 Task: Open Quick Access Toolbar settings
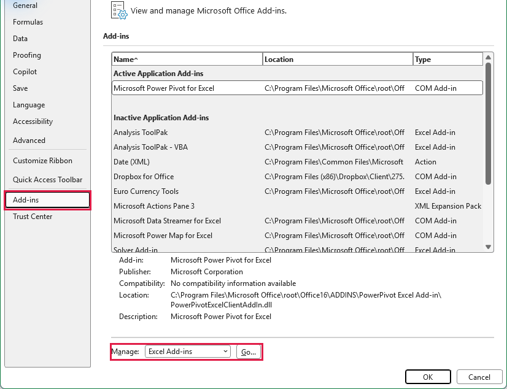pos(47,180)
